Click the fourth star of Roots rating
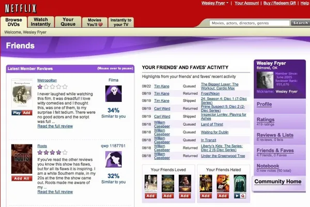The image size is (310, 207). point(58,152)
